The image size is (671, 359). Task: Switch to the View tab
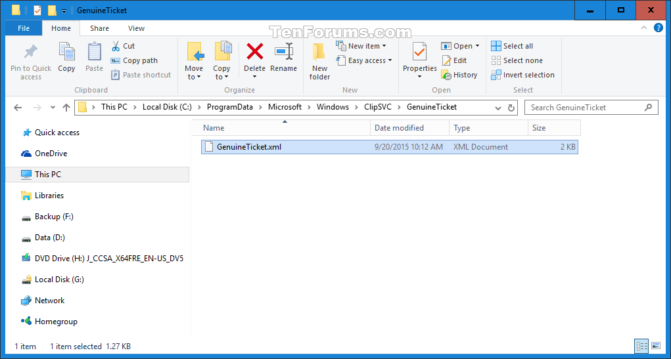click(137, 28)
